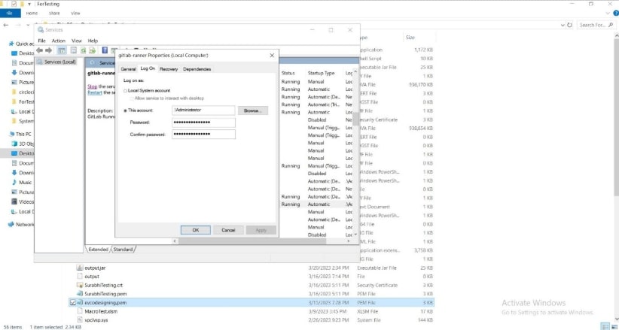Expand the Explorer ribbon chevron
The height and width of the screenshot is (330, 619).
(x=607, y=14)
